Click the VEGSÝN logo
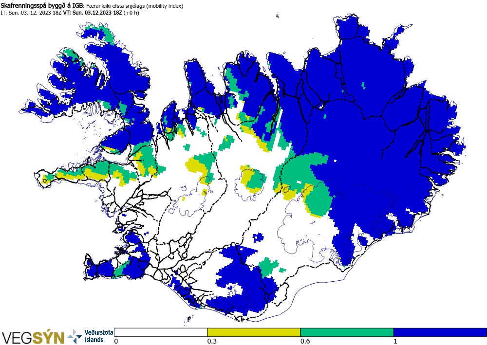The width and height of the screenshot is (487, 345). coord(33,337)
